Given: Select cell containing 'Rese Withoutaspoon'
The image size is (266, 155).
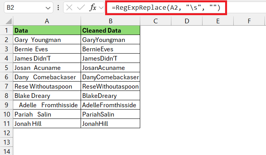Looking at the screenshot, I should coord(47,86).
